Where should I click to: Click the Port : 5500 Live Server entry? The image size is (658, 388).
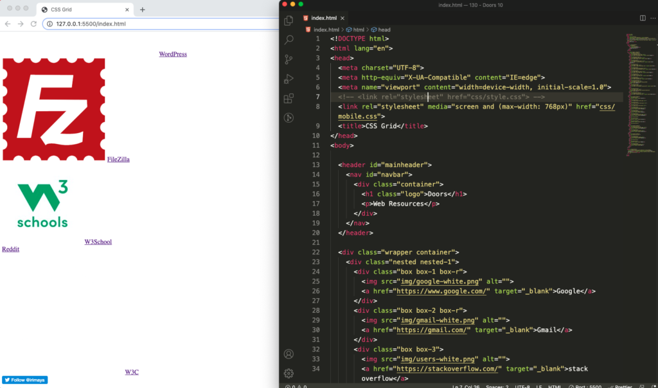pyautogui.click(x=585, y=386)
